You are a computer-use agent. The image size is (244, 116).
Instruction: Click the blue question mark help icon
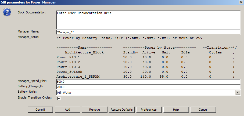(x=7, y=12)
